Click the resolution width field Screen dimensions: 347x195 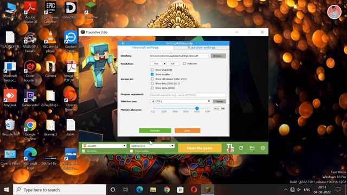(157, 64)
